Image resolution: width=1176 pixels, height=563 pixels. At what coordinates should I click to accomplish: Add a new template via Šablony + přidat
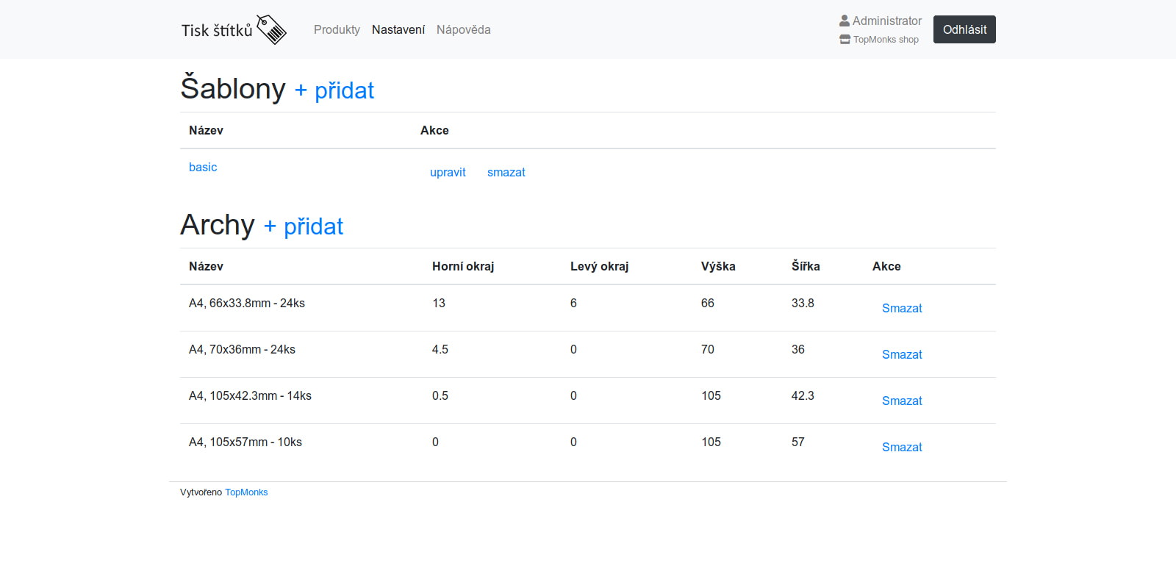click(334, 90)
